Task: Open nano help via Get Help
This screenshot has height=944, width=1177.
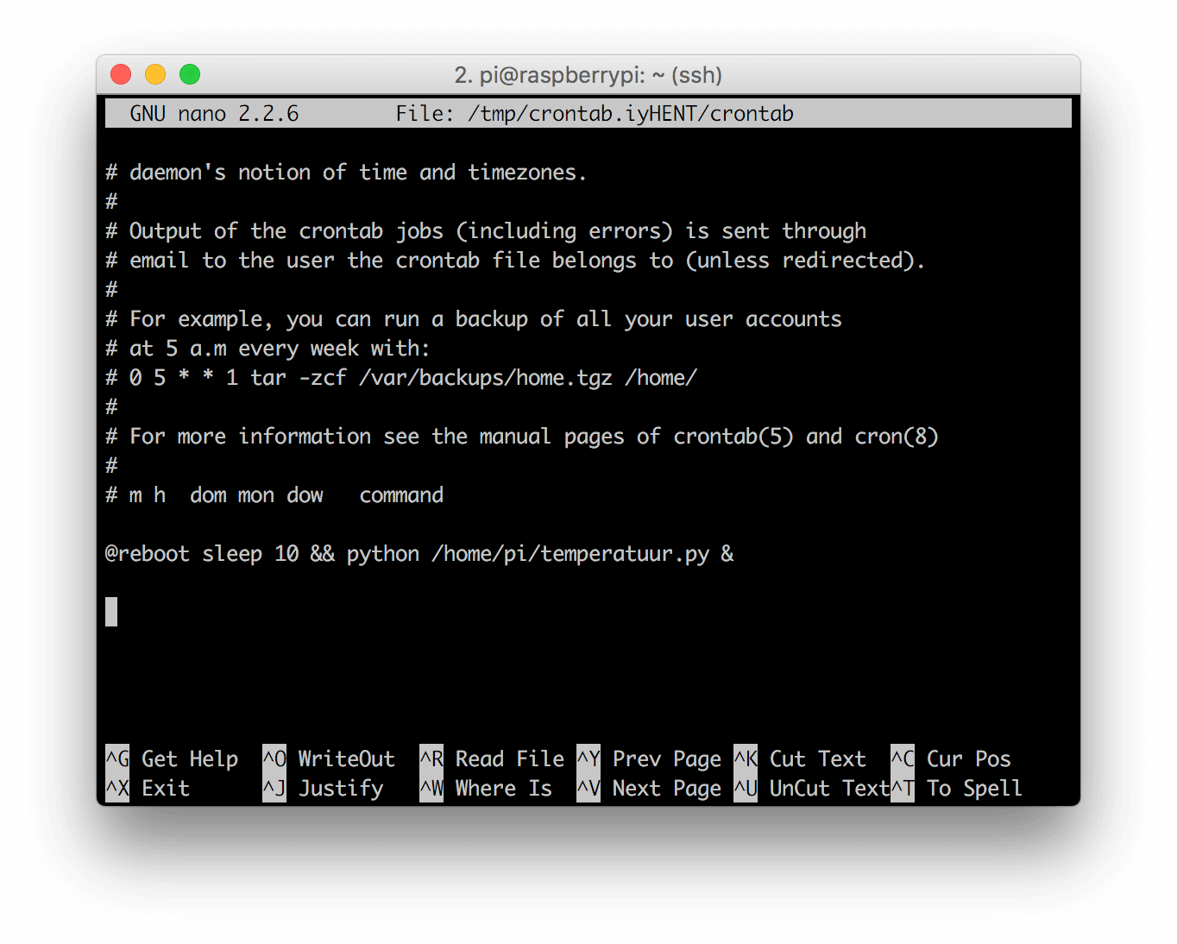Action: [x=189, y=758]
